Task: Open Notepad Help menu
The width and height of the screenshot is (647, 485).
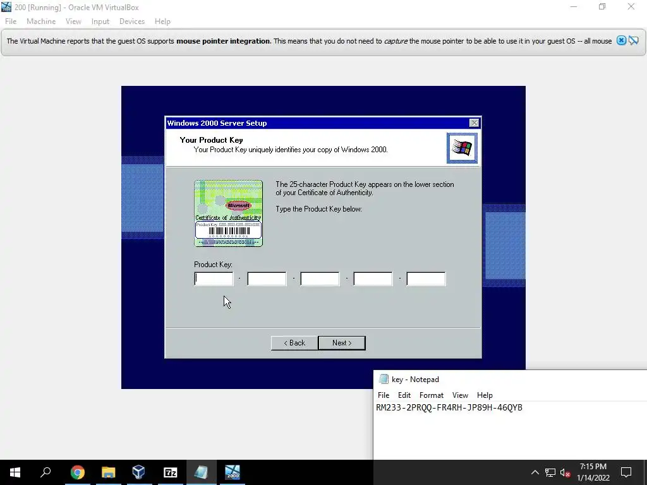Action: tap(485, 395)
